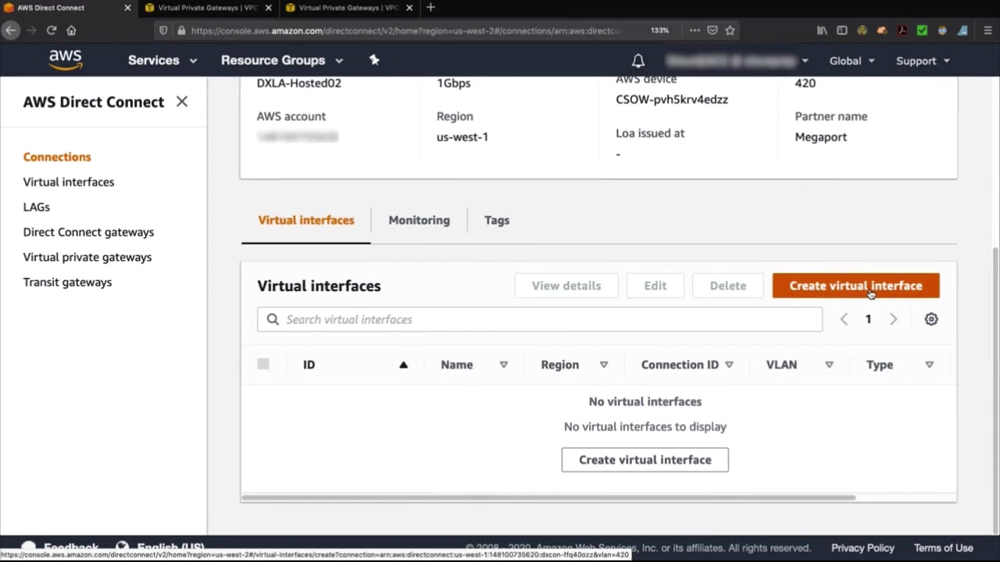Switch to the Virtual interfaces tab
The height and width of the screenshot is (562, 1000).
pos(306,220)
